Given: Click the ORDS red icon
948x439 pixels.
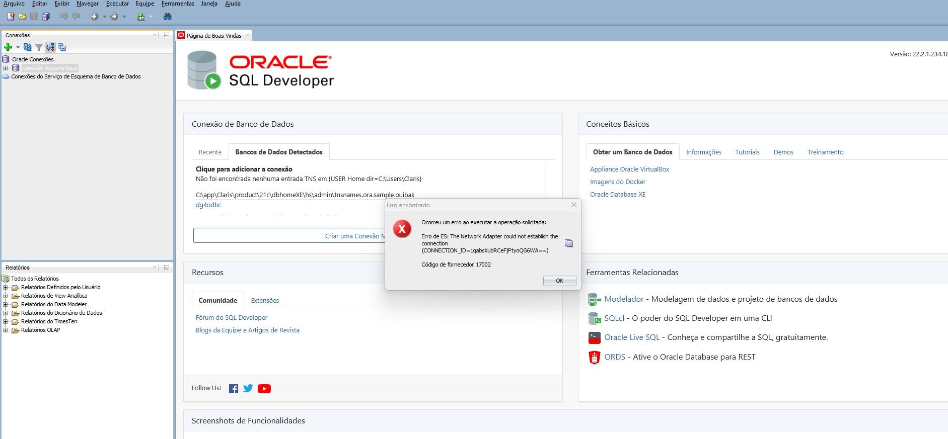Looking at the screenshot, I should tap(595, 357).
